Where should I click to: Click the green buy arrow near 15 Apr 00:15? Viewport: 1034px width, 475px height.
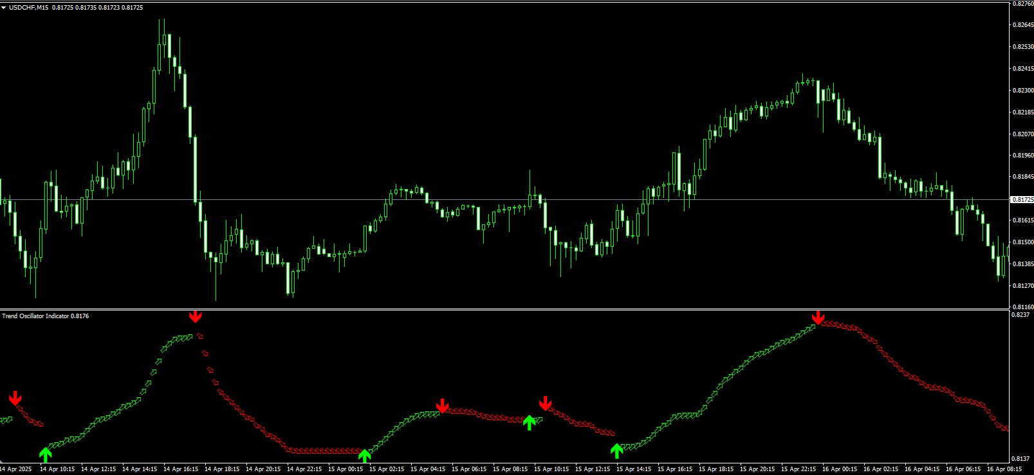click(365, 456)
